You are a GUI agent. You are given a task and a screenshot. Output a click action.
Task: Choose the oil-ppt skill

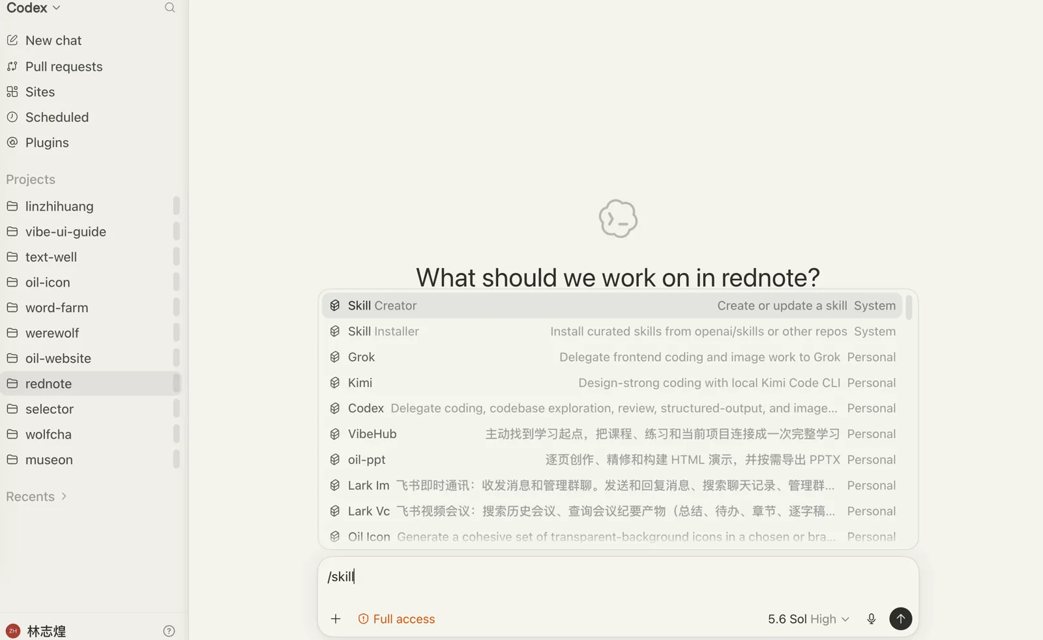(612, 459)
